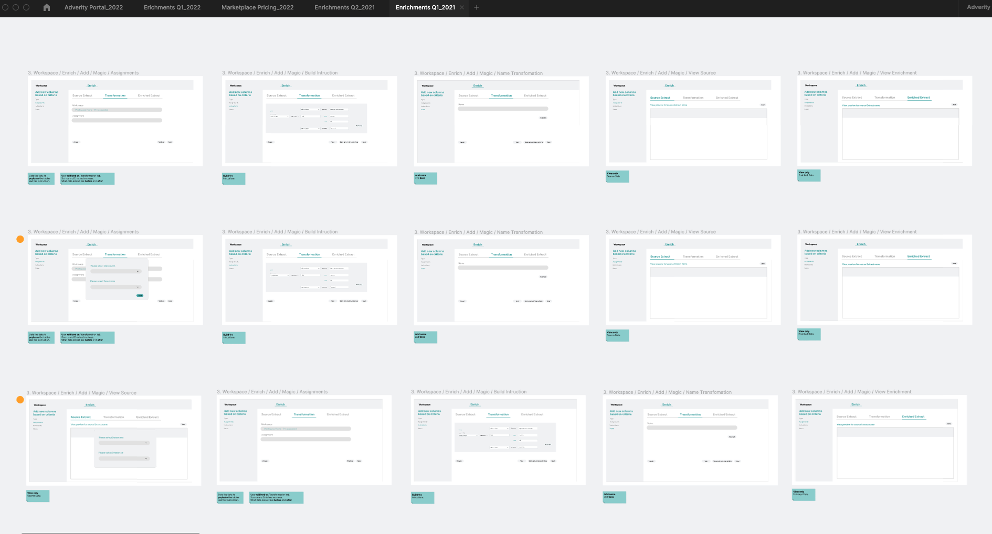Open second dropdown in bottom-row View Source popup
The width and height of the screenshot is (992, 534).
124,458
